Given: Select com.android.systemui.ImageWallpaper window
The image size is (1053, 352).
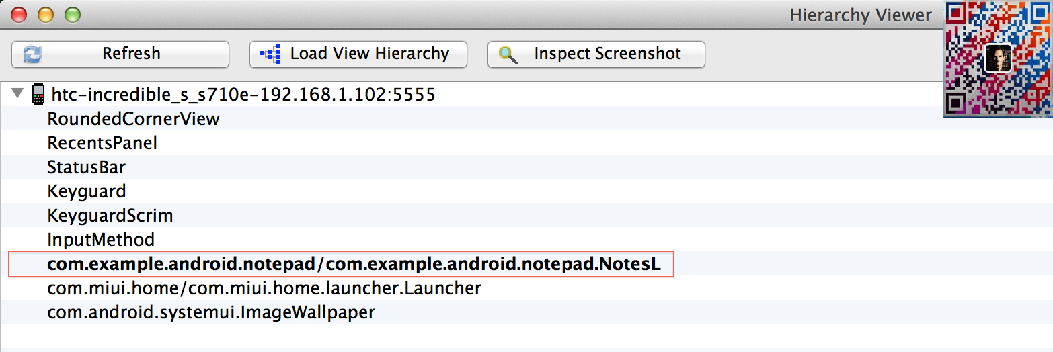Looking at the screenshot, I should (x=526, y=312).
